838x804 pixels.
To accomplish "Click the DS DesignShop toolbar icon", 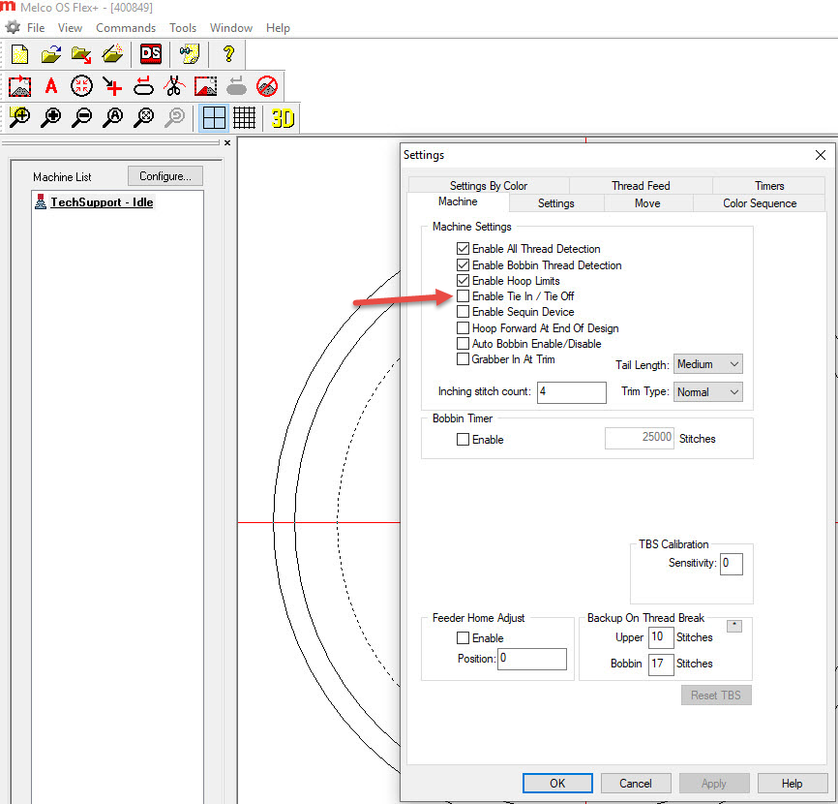I will pyautogui.click(x=151, y=54).
